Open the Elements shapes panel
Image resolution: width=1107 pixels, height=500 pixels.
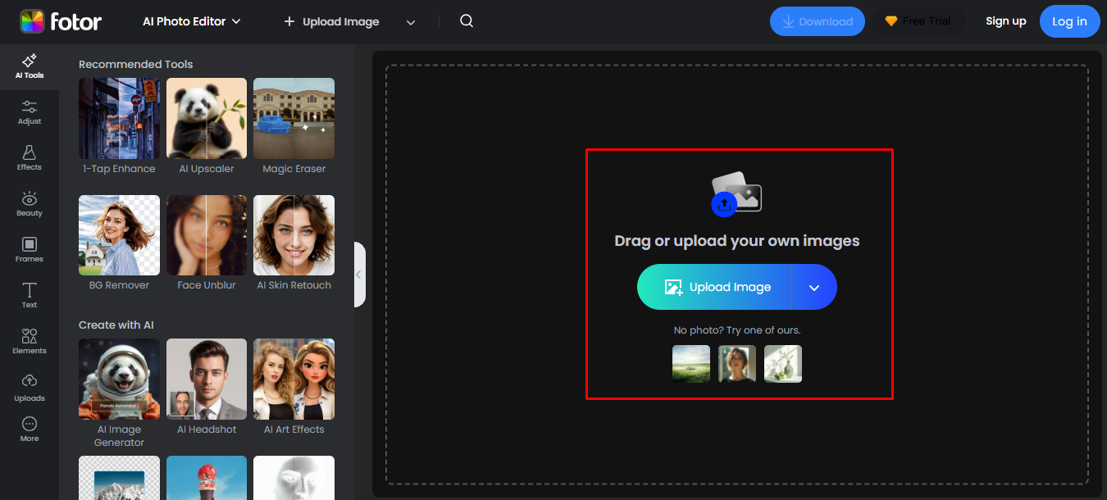pos(30,341)
